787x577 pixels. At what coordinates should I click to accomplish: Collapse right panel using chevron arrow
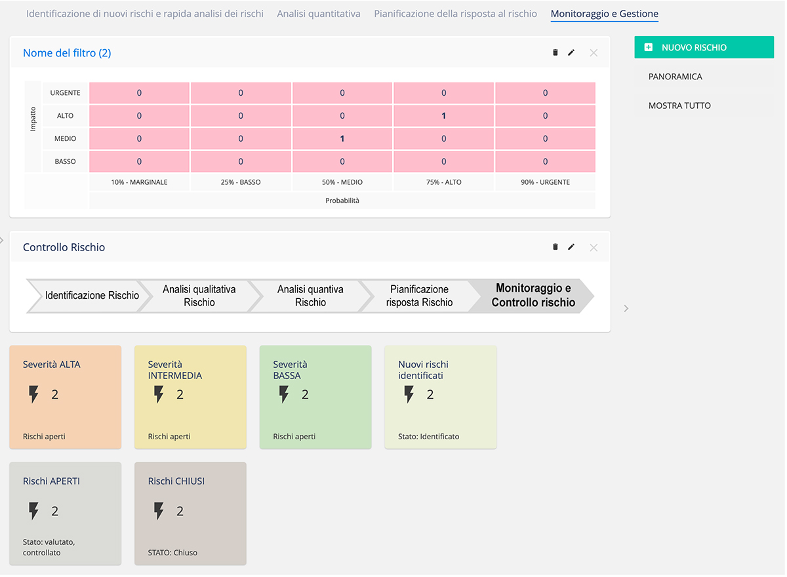coord(626,308)
